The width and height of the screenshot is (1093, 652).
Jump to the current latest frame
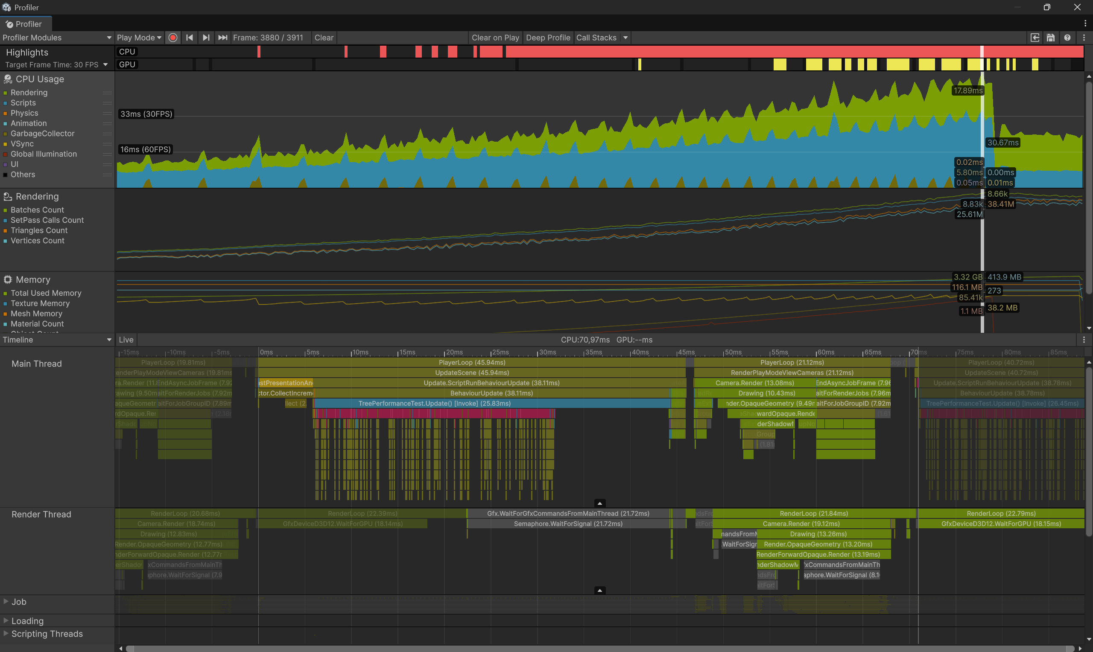(x=222, y=38)
